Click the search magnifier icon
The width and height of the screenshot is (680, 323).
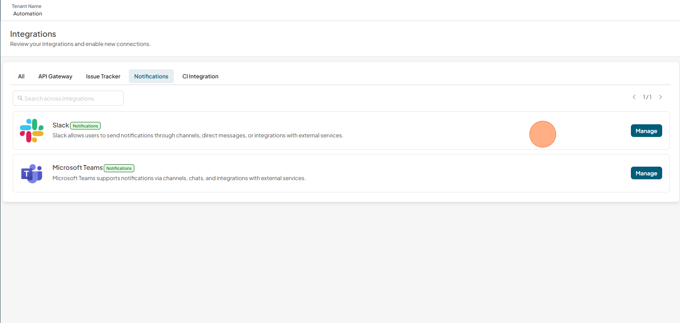[x=20, y=98]
